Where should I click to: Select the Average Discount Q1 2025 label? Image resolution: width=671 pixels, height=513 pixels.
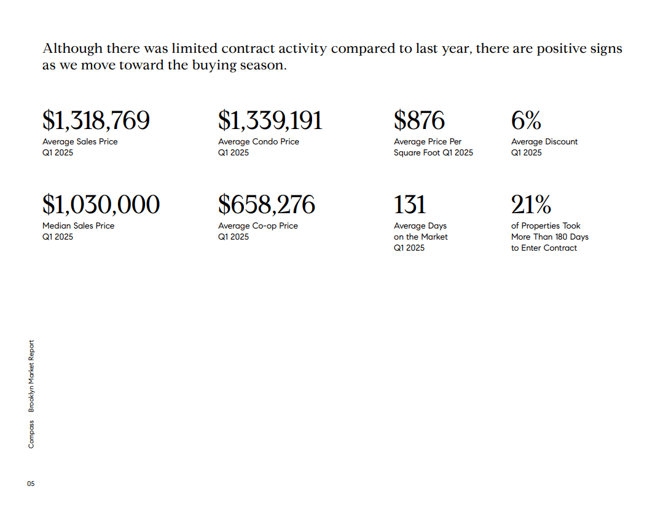[544, 147]
